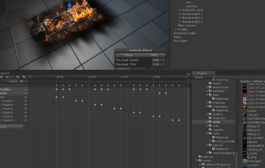Select the scences folder icon
Image resolution: width=265 pixels, height=168 pixels.
tap(200, 157)
